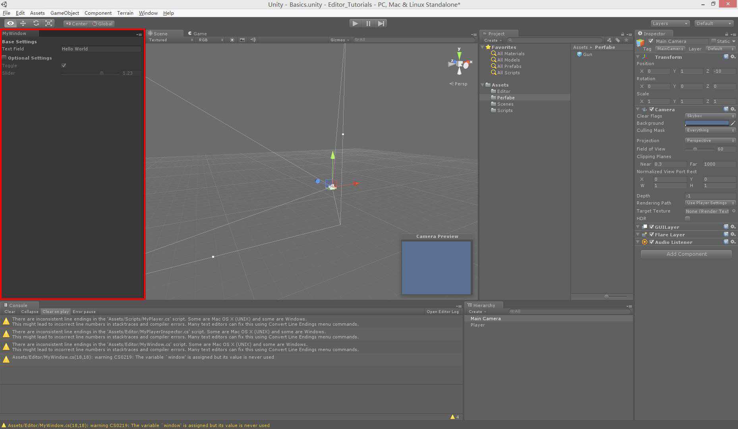Toggle Scene view audio with the speaker icon

point(253,40)
